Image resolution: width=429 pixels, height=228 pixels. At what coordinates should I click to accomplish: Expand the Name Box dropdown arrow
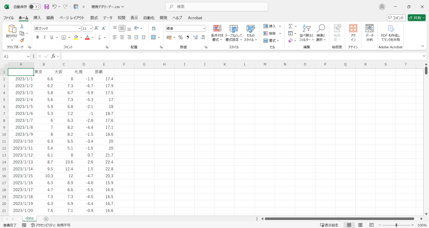[x=28, y=56]
